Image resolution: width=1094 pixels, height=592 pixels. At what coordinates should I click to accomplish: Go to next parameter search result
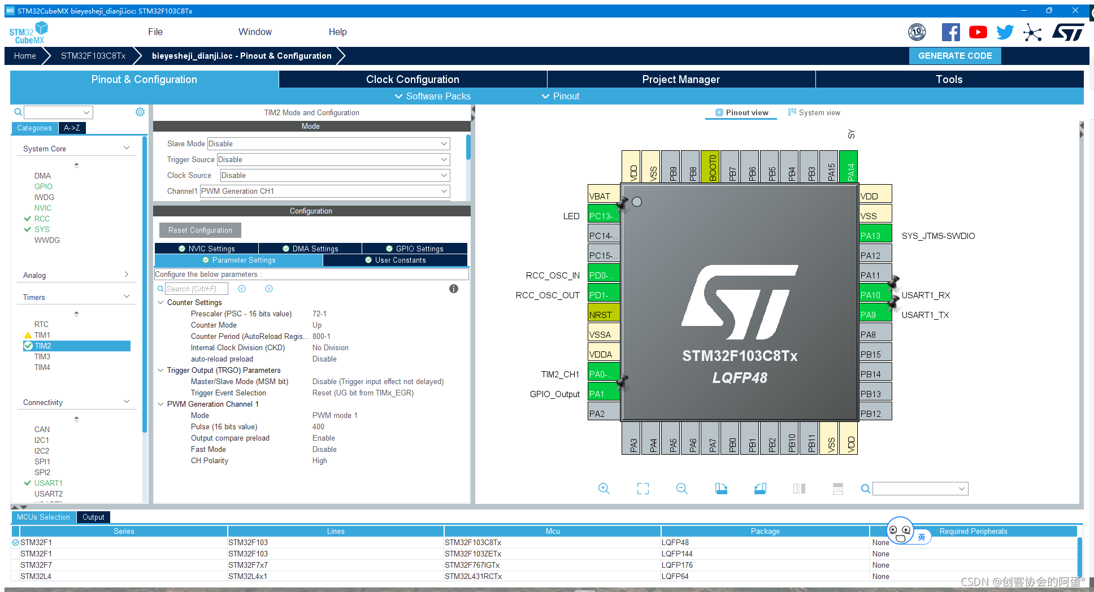tap(269, 289)
